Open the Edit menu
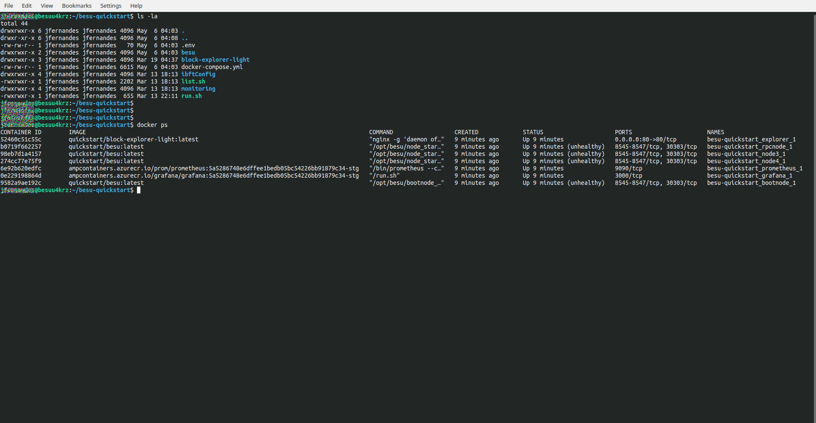This screenshot has height=423, width=816. (x=26, y=6)
